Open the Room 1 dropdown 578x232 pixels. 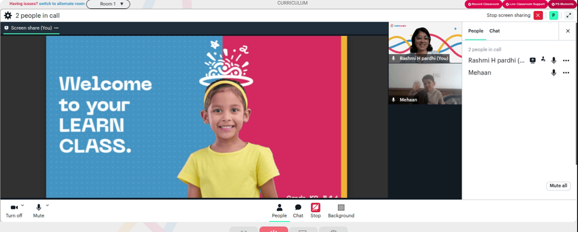pos(108,4)
